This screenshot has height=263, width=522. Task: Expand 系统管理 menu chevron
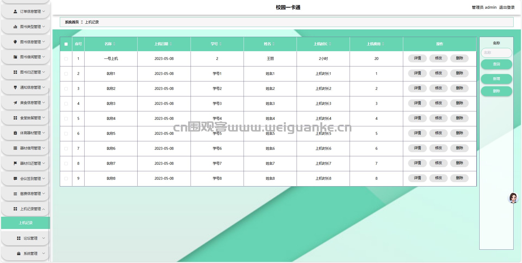tap(43, 253)
